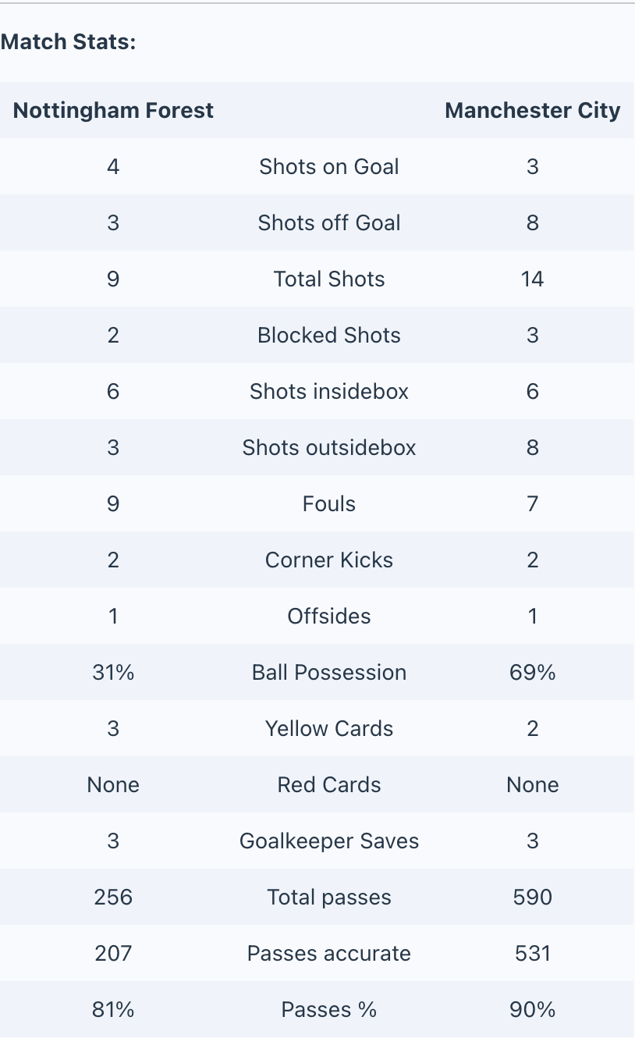
Task: Select the Nottingham Forest column header
Action: (x=113, y=110)
